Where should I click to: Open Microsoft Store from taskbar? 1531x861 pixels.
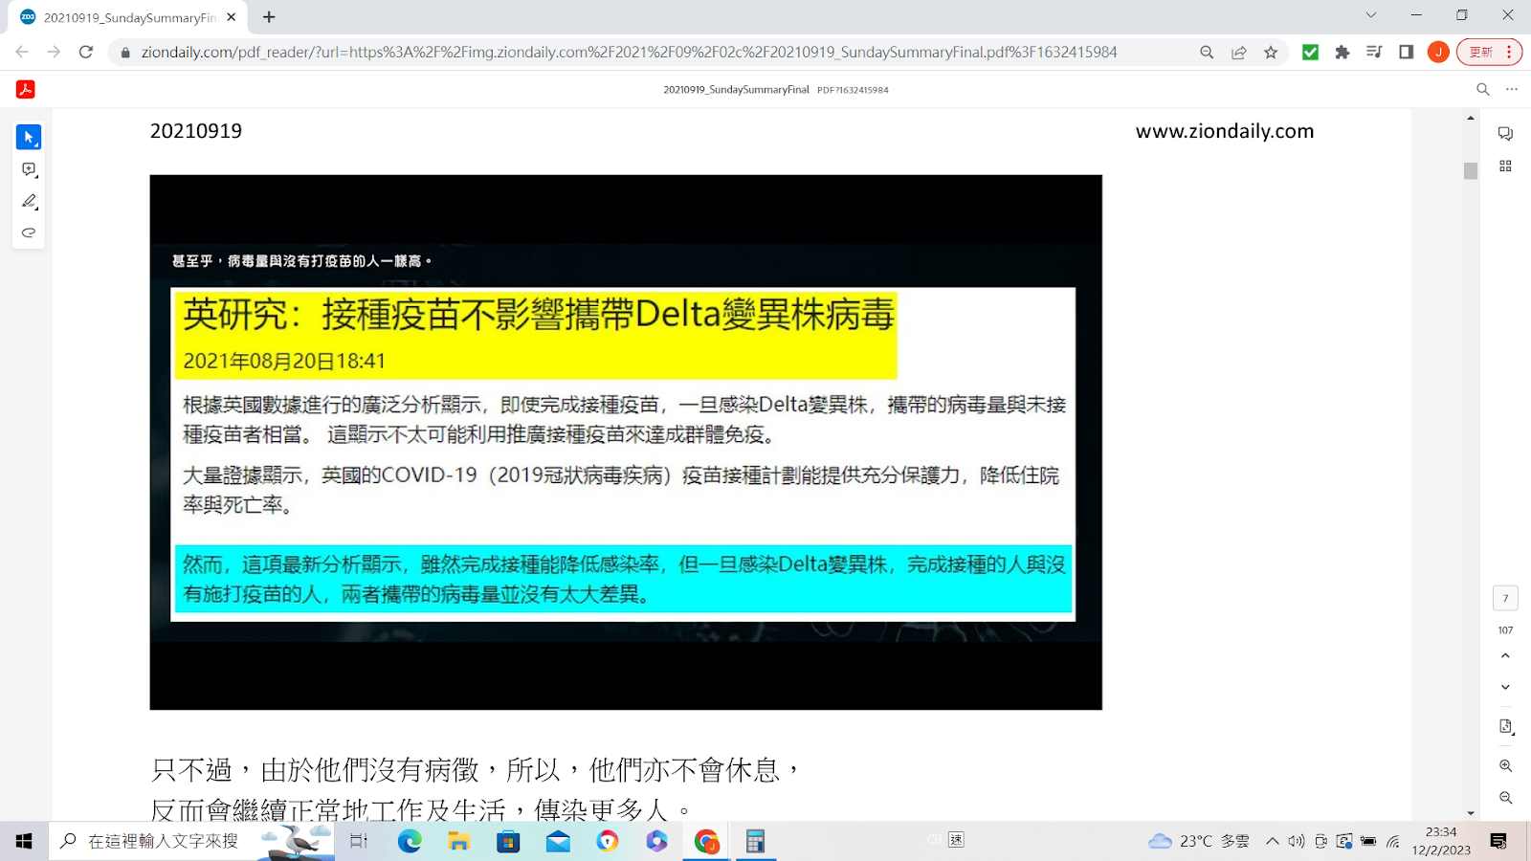508,841
